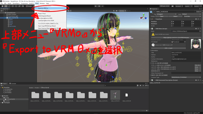Open the License Type dropdown
The height and width of the screenshot is (114, 203).
(186, 77)
